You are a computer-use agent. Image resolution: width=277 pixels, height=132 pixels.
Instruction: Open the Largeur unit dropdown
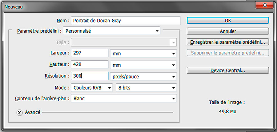coord(143,53)
